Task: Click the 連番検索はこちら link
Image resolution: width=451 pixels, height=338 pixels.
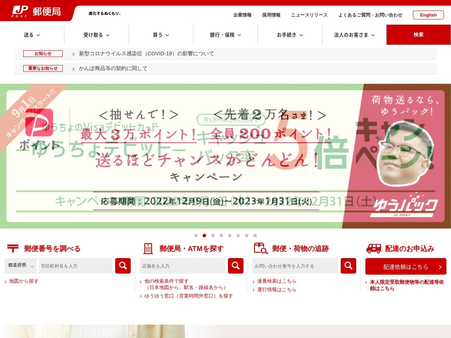Action: 277,281
